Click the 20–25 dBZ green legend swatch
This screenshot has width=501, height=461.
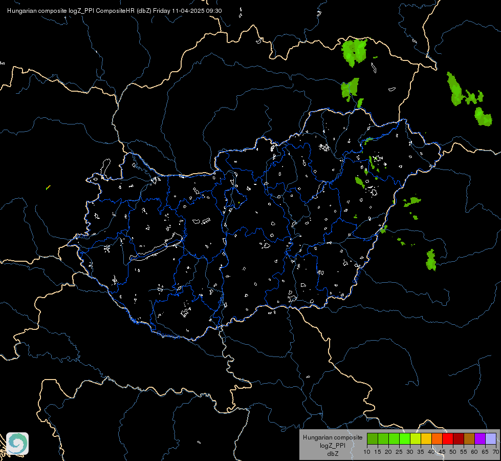tap(394, 438)
